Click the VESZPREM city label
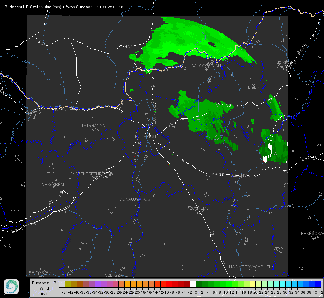 (53, 184)
